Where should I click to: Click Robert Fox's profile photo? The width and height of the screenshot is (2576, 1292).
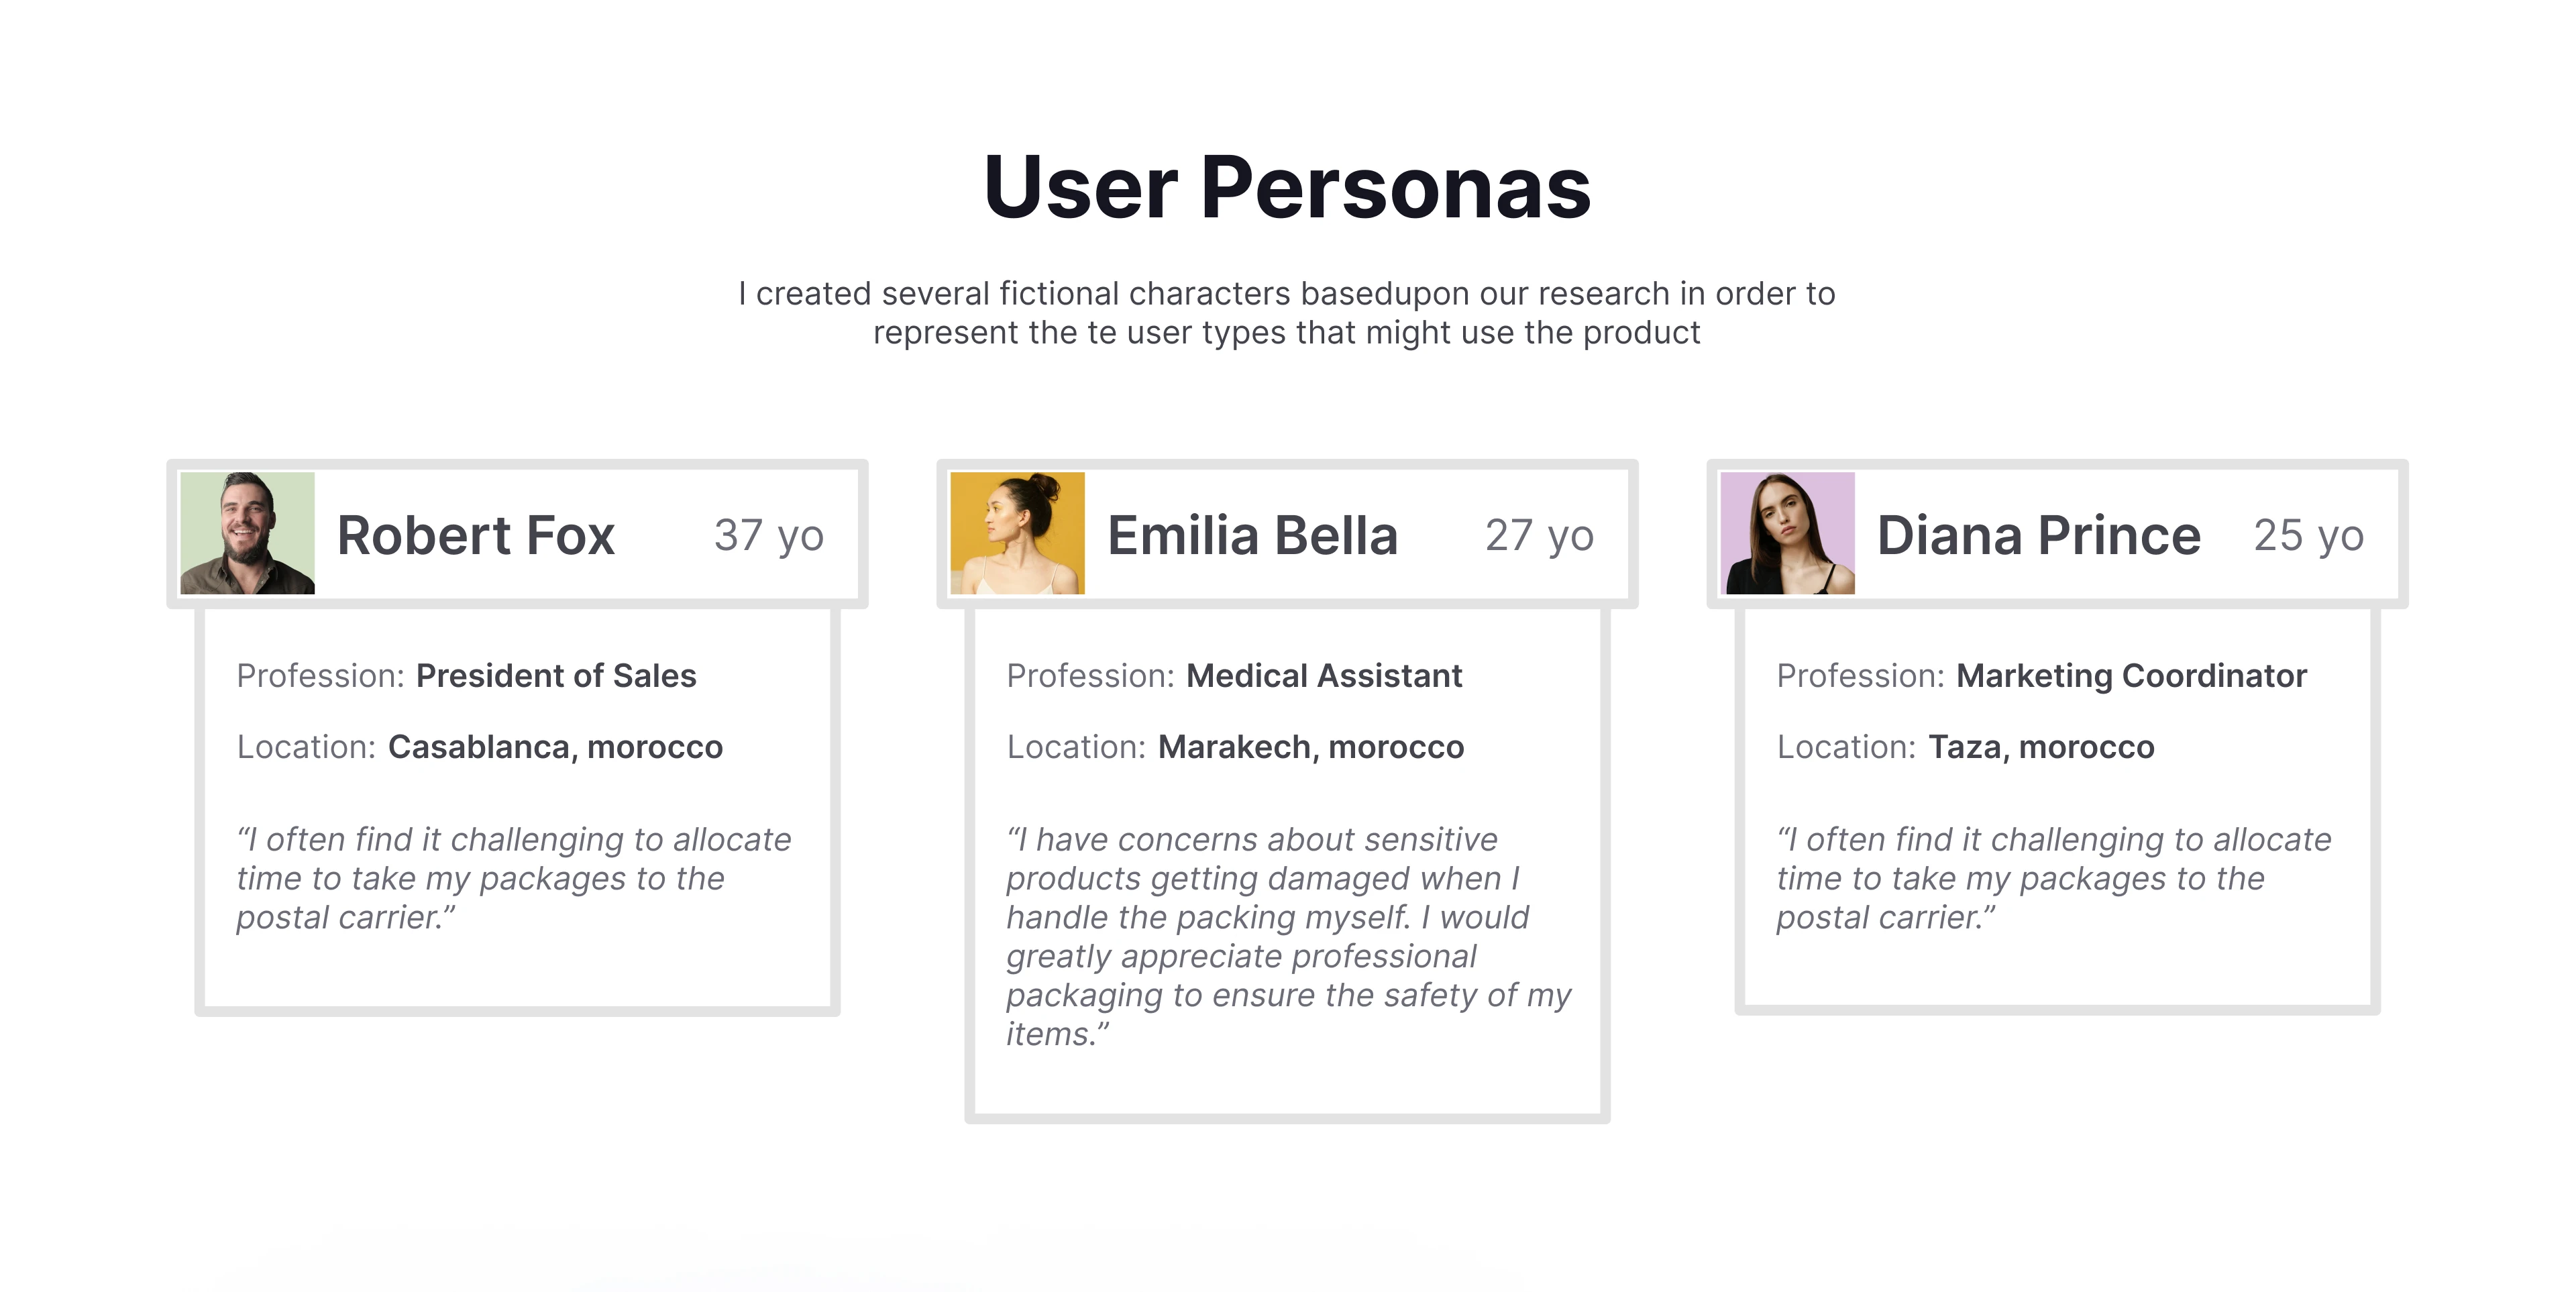coord(247,533)
